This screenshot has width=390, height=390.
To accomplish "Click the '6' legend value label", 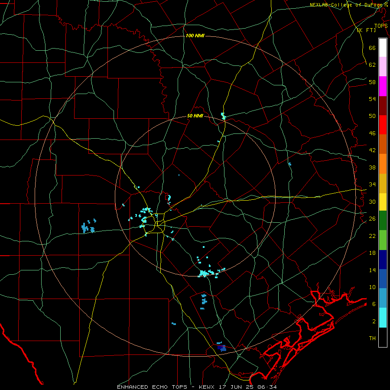I will point(374,304).
